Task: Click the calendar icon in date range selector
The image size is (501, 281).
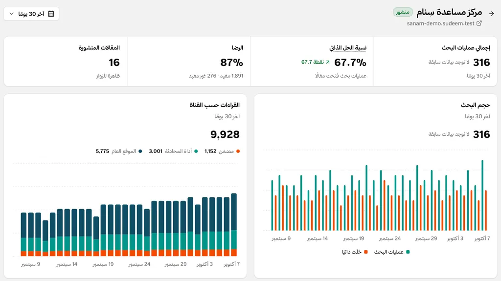Action: (x=51, y=14)
